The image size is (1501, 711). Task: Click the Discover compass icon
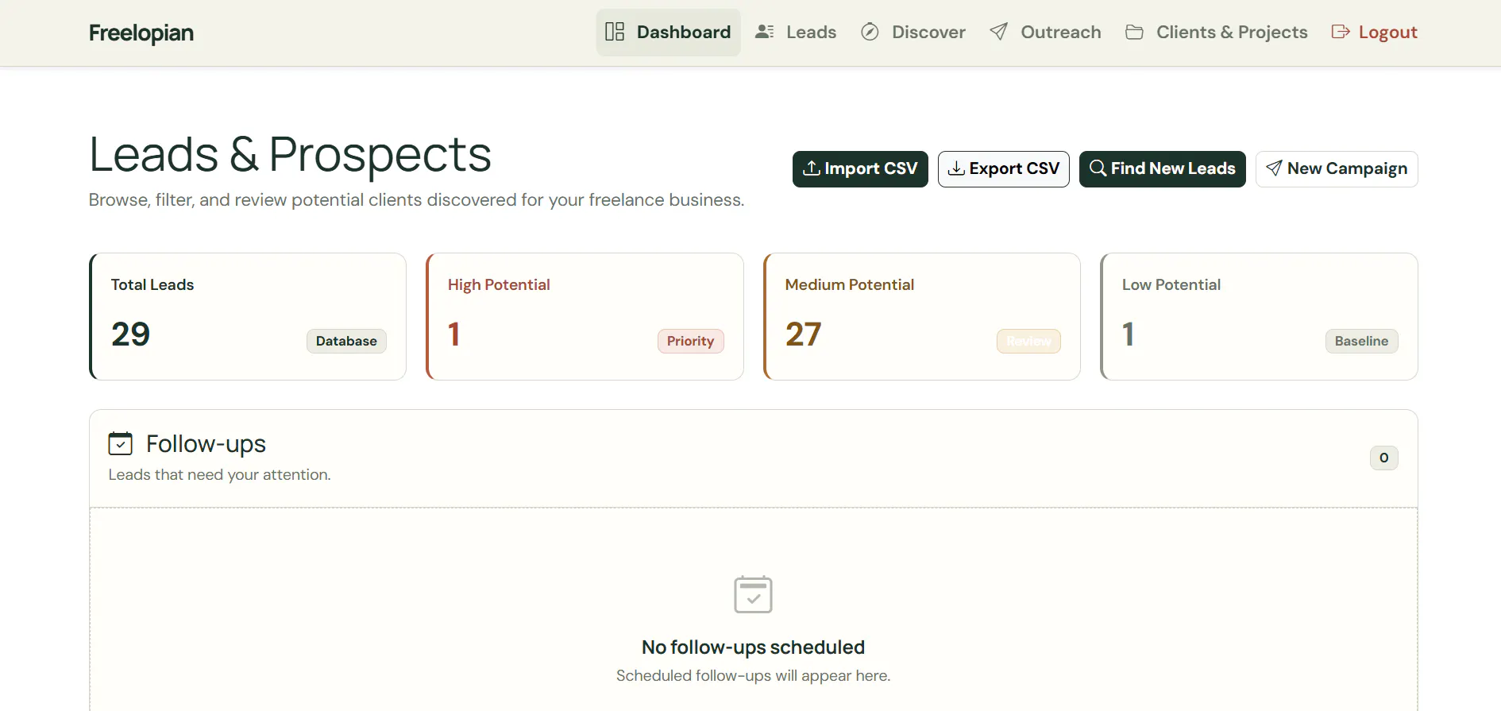pos(870,32)
